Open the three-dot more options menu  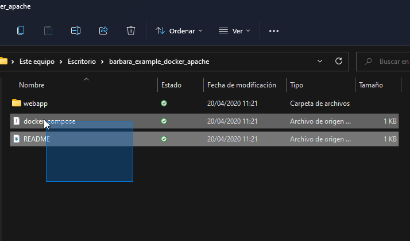[274, 31]
